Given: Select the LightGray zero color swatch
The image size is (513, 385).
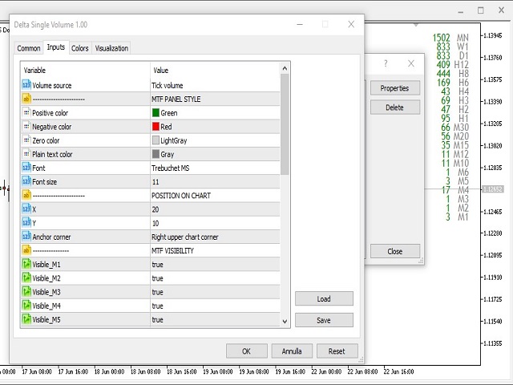Looking at the screenshot, I should tap(156, 140).
